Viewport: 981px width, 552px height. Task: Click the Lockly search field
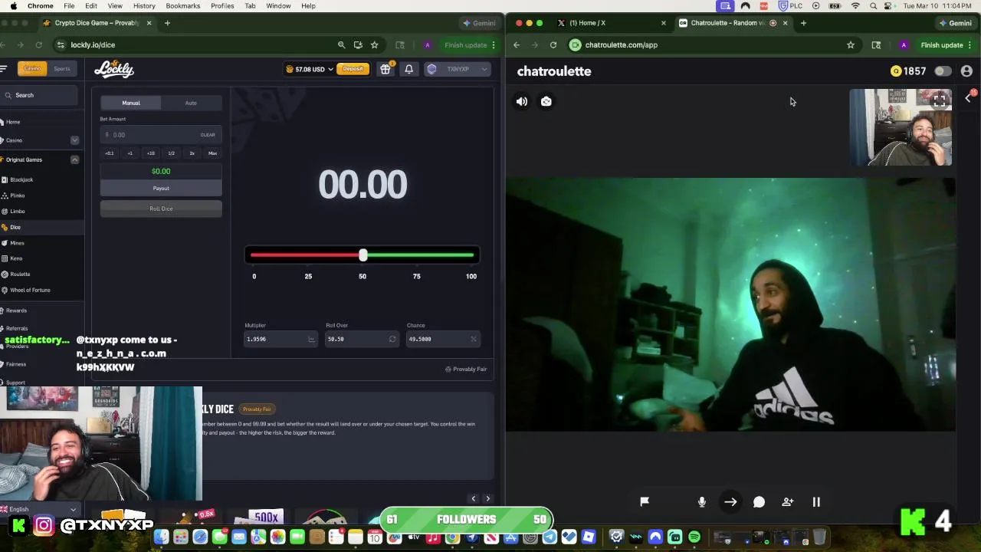[38, 95]
